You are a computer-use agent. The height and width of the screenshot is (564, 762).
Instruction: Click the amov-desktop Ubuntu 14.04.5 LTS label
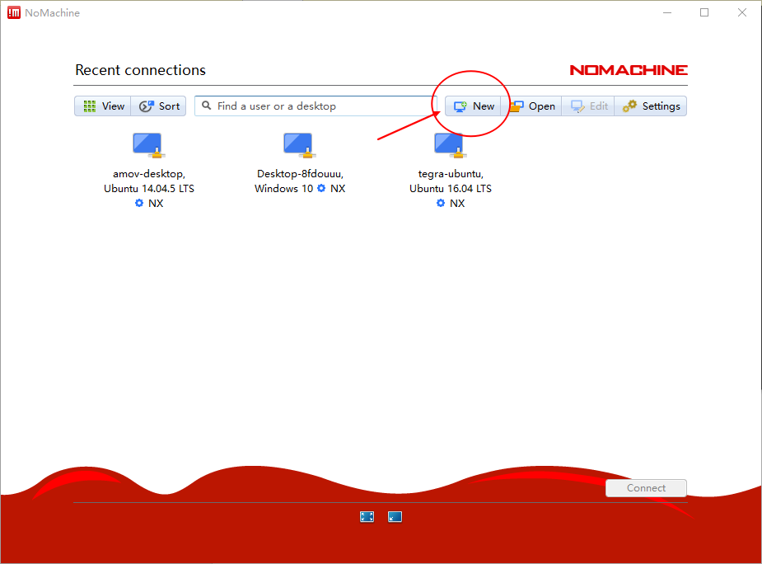149,181
